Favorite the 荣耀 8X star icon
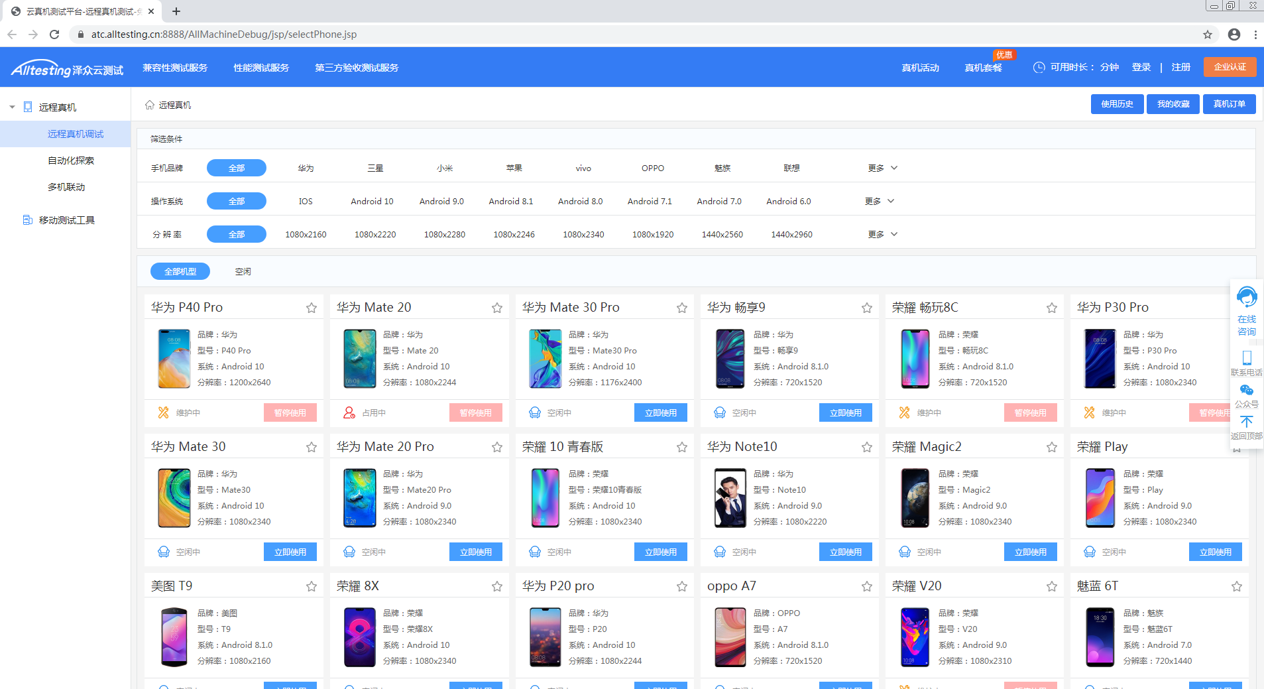1264x689 pixels. (x=497, y=586)
